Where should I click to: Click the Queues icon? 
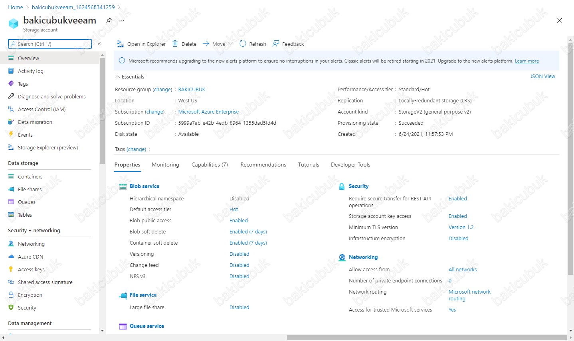(11, 202)
